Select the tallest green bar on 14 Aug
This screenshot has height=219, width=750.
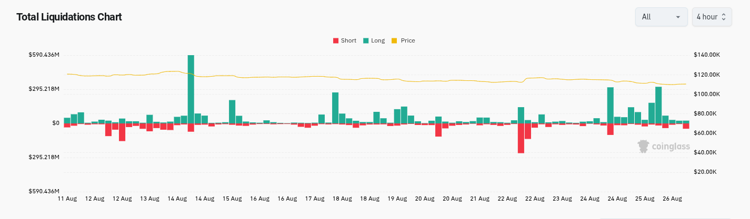[191, 89]
